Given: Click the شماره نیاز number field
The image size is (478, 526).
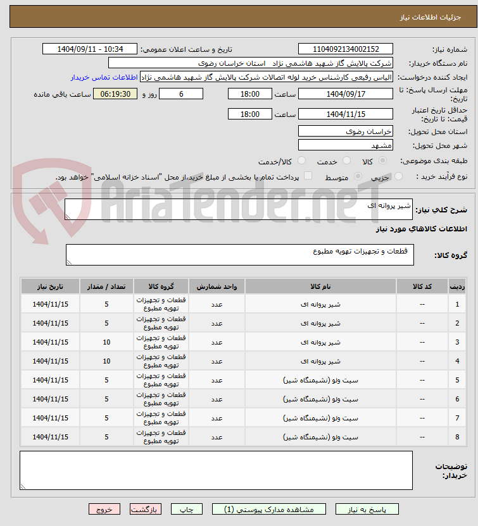Looking at the screenshot, I should [346, 49].
